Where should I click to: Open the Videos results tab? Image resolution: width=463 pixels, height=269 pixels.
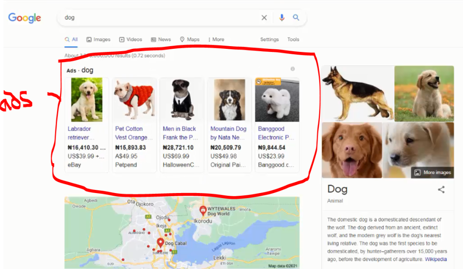pyautogui.click(x=130, y=39)
